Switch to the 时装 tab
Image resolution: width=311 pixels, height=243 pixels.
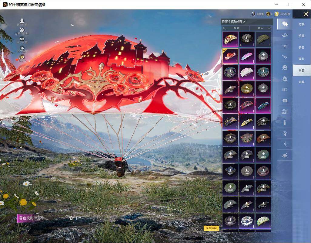pos(302,24)
